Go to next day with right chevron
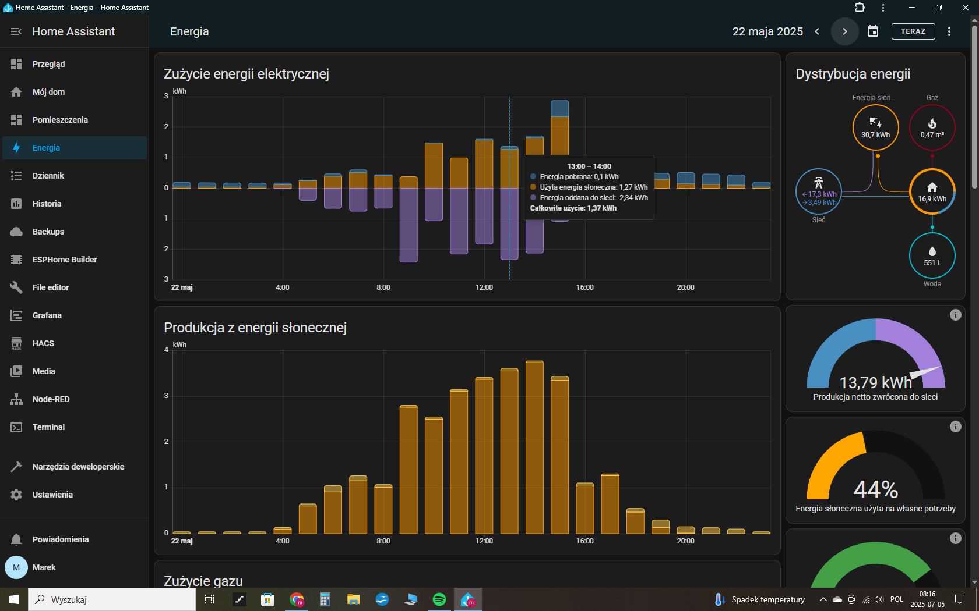Viewport: 979px width, 611px height. [845, 31]
